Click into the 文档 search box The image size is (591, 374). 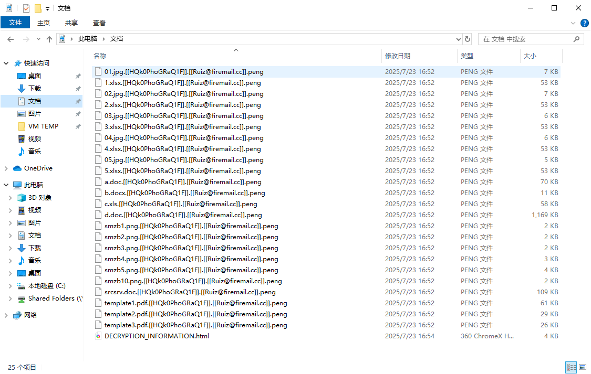[x=525, y=39]
